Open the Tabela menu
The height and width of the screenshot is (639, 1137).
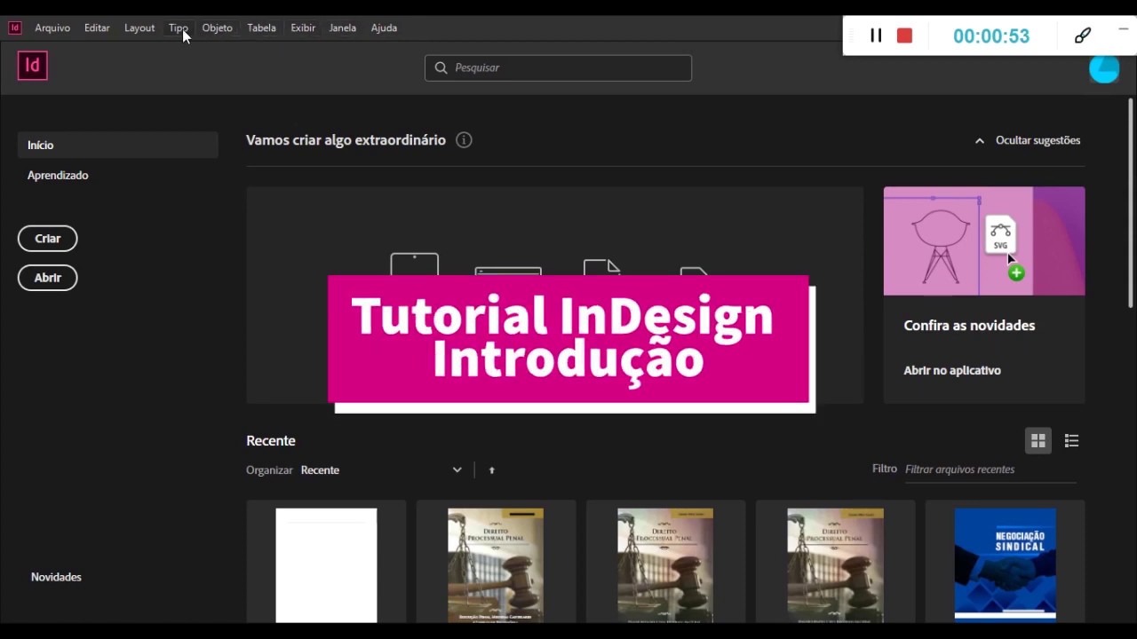click(x=261, y=28)
